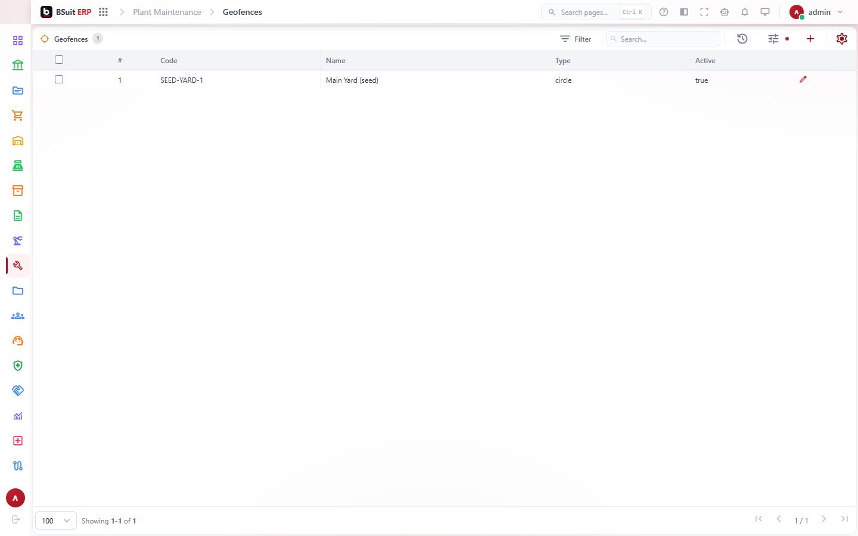Open the dashboard grid icon in sidebar

coord(18,40)
